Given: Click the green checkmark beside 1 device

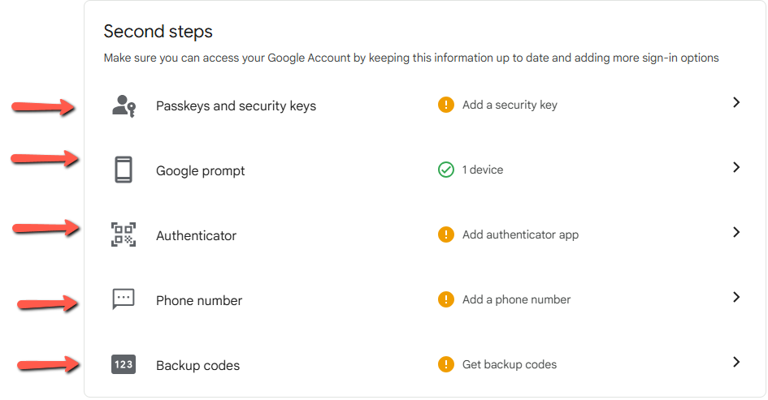Looking at the screenshot, I should pos(445,170).
